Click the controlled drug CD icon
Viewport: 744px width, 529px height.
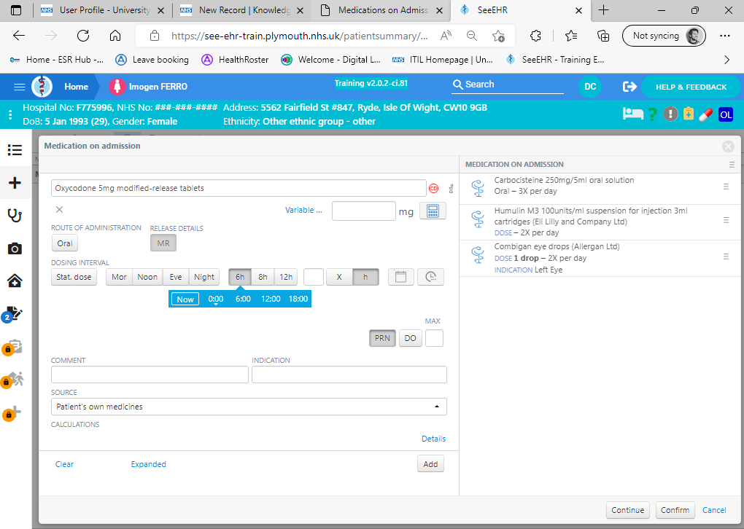[434, 189]
